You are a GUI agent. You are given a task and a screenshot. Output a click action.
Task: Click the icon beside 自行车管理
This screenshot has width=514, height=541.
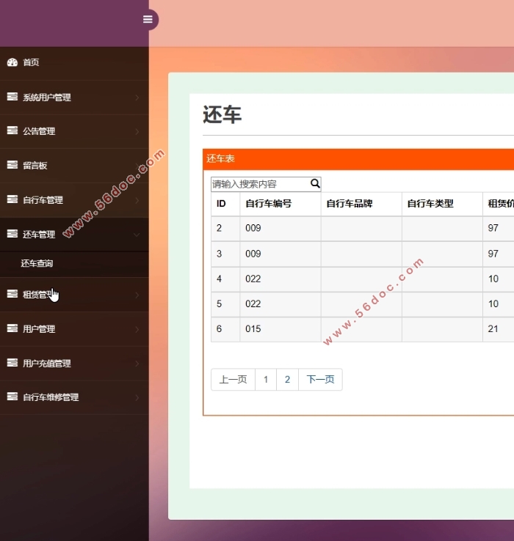point(12,199)
